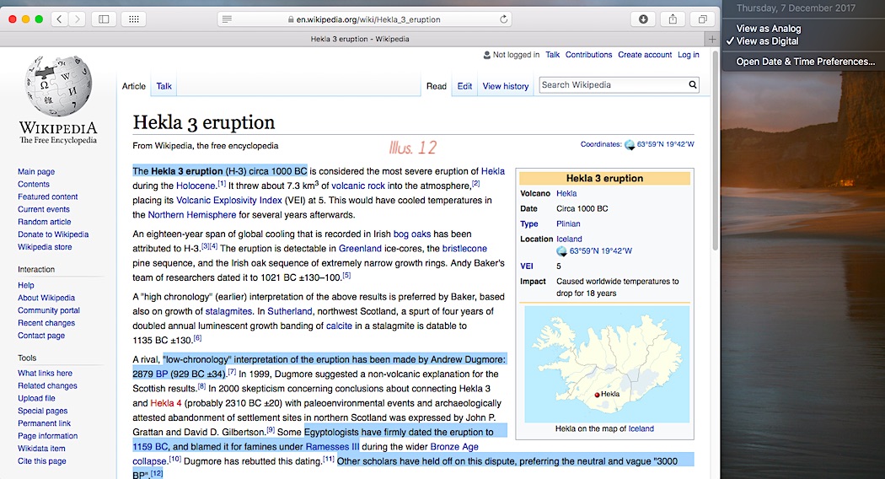Open About Wikipedia sidebar link
Image resolution: width=885 pixels, height=479 pixels.
(46, 298)
